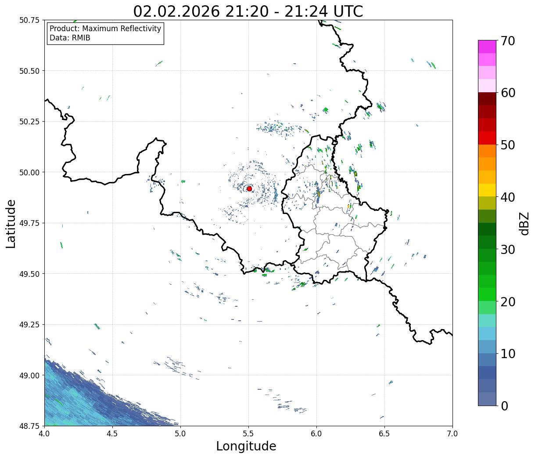Click the 'Data: RMIB' label
This screenshot has height=457, width=535.
[x=70, y=38]
